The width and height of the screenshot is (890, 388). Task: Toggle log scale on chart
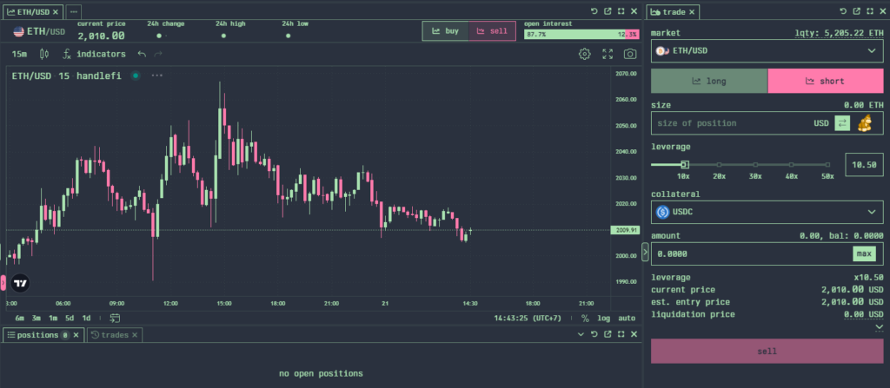603,319
